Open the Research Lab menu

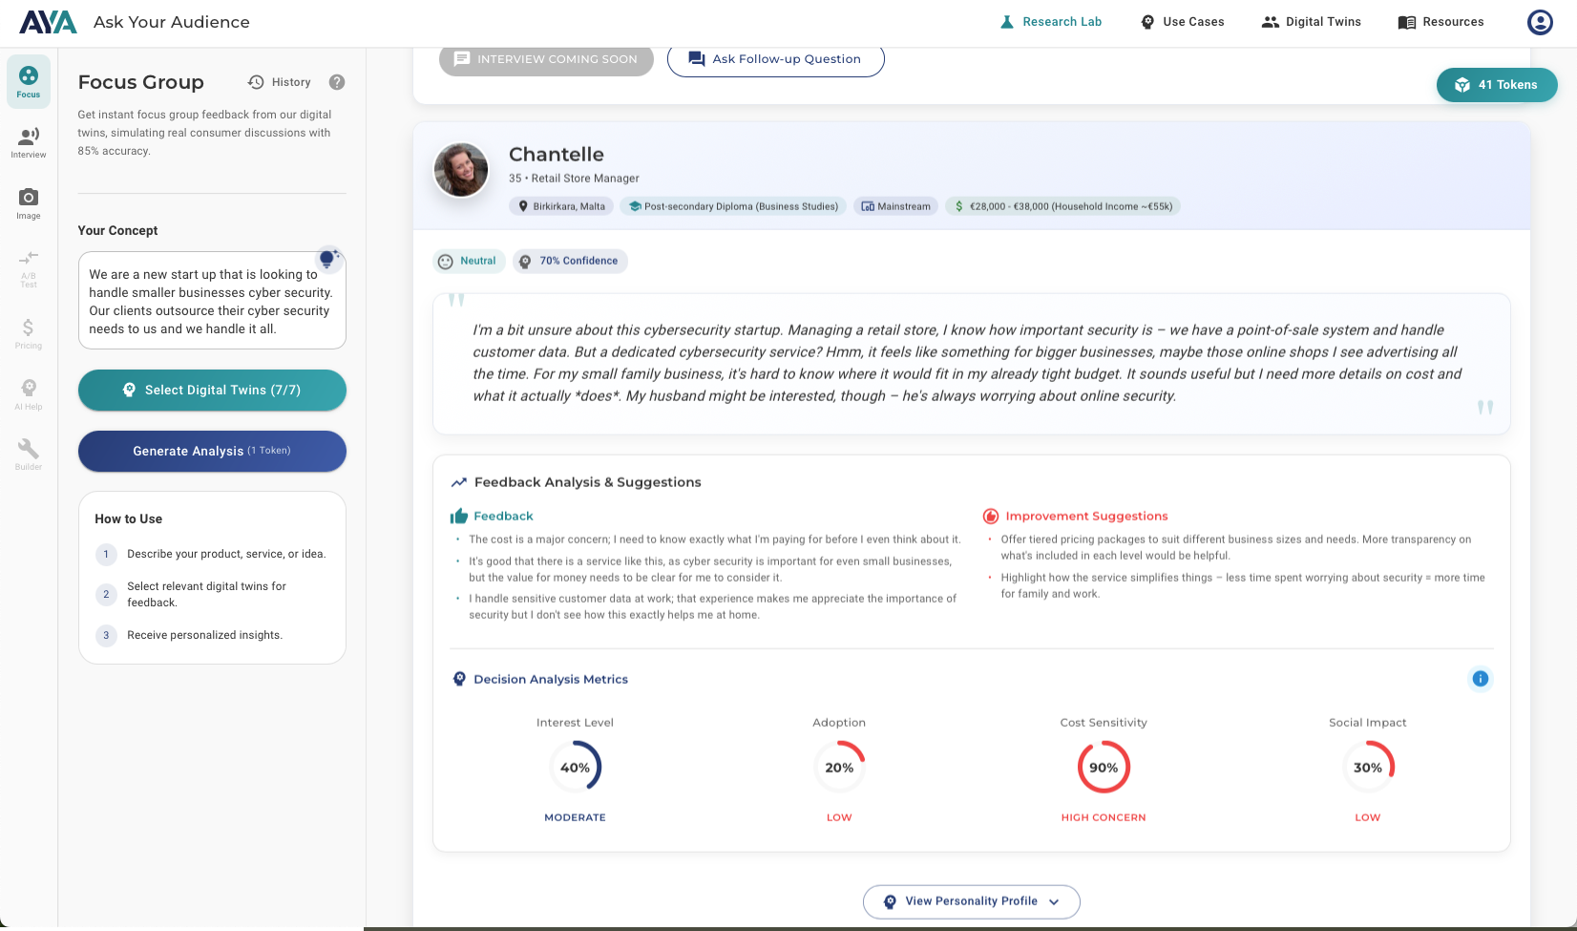pos(1050,22)
